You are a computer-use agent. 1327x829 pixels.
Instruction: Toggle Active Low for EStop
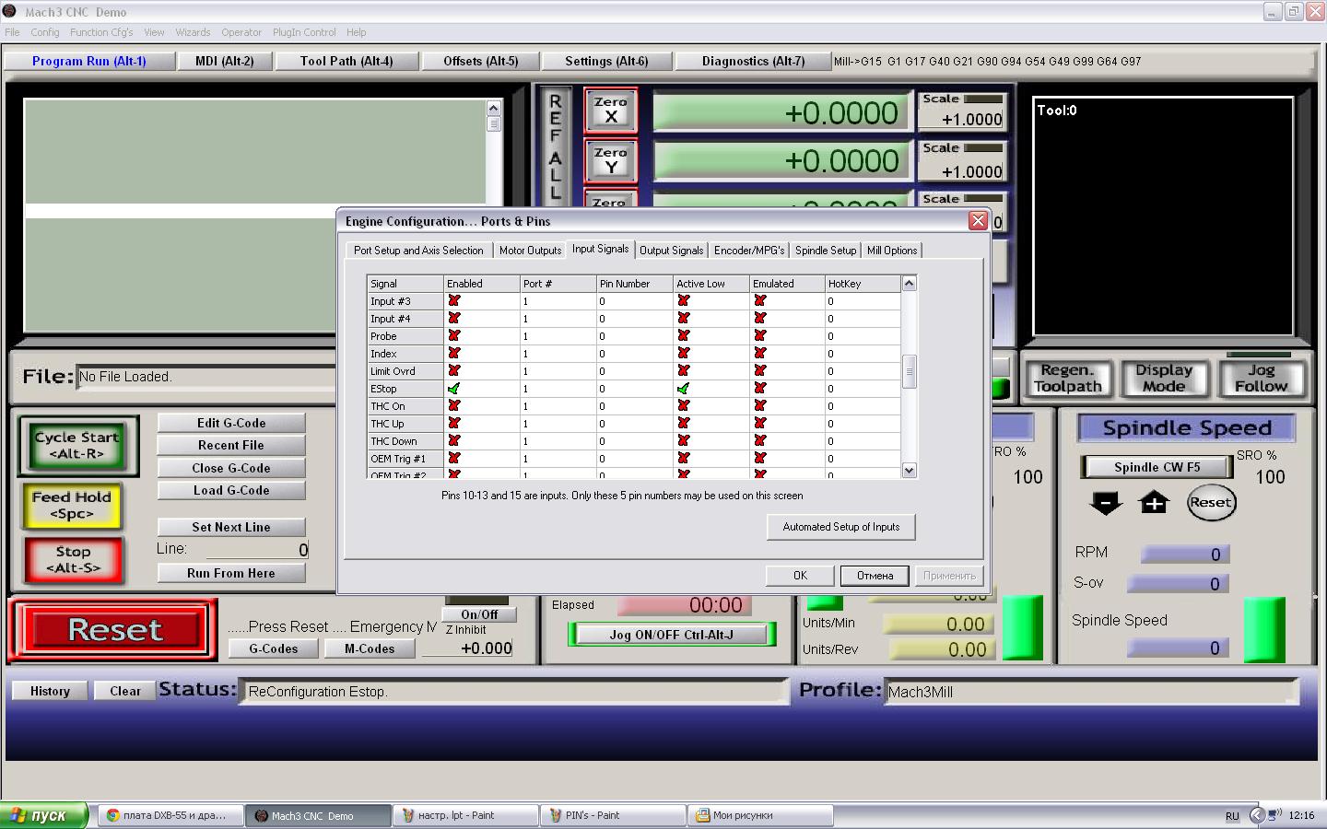[683, 389]
